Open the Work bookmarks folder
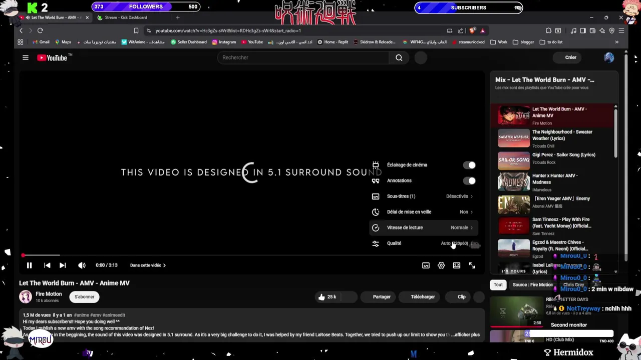The width and height of the screenshot is (641, 360). 499,42
